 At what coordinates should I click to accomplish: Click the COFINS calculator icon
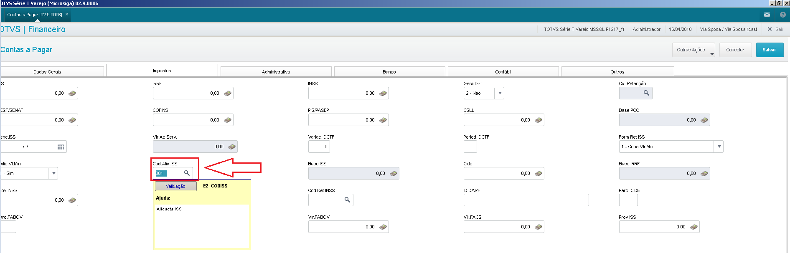click(228, 120)
